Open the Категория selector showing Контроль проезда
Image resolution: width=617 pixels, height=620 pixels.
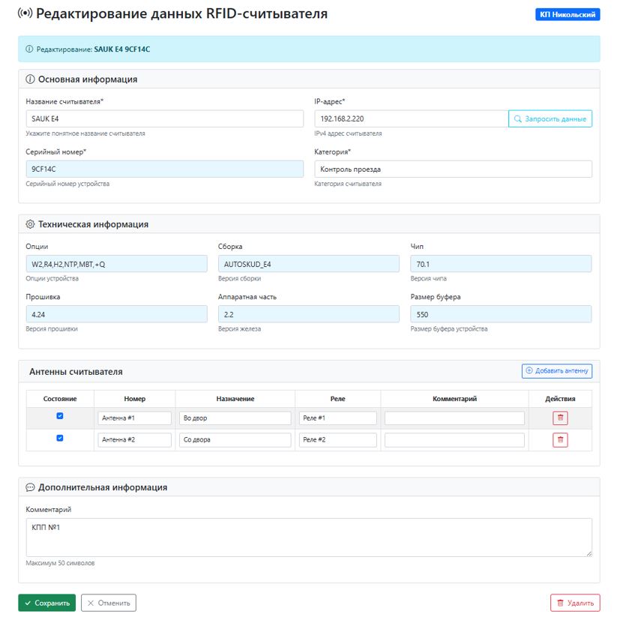pyautogui.click(x=452, y=168)
